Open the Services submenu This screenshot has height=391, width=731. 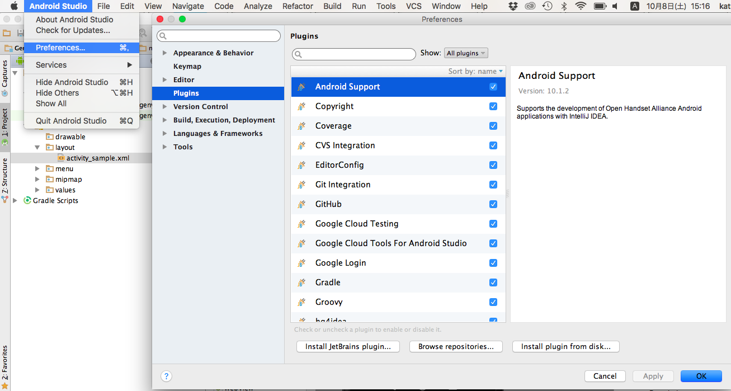click(x=82, y=65)
